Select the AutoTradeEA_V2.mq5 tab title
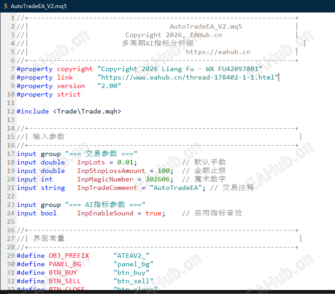 pos(39,6)
